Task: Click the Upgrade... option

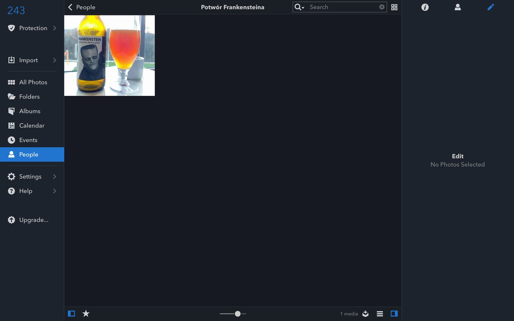Action: point(32,220)
